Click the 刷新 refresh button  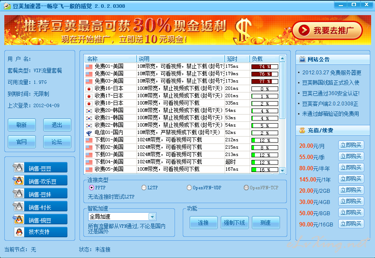click(22, 125)
